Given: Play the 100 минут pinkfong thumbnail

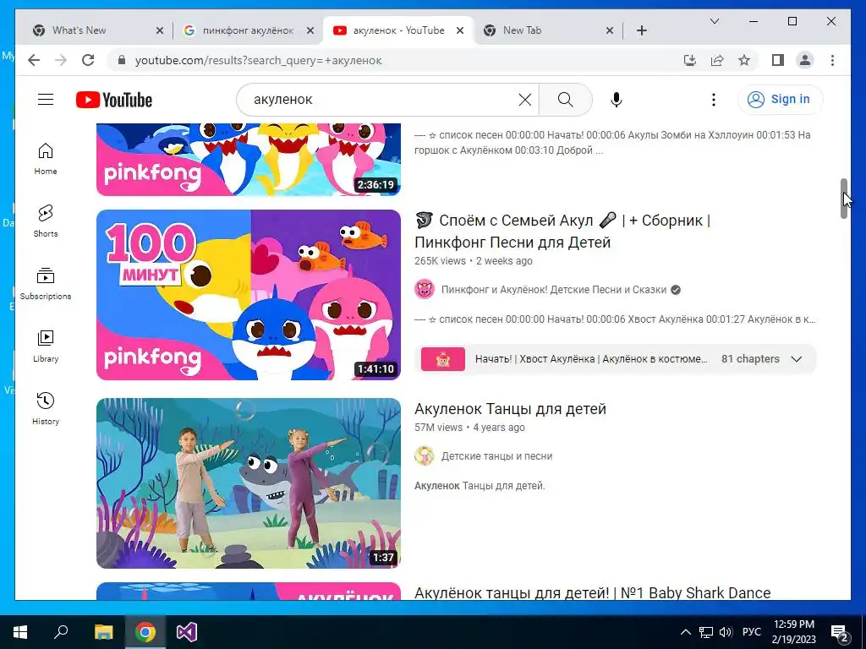Looking at the screenshot, I should 249,295.
